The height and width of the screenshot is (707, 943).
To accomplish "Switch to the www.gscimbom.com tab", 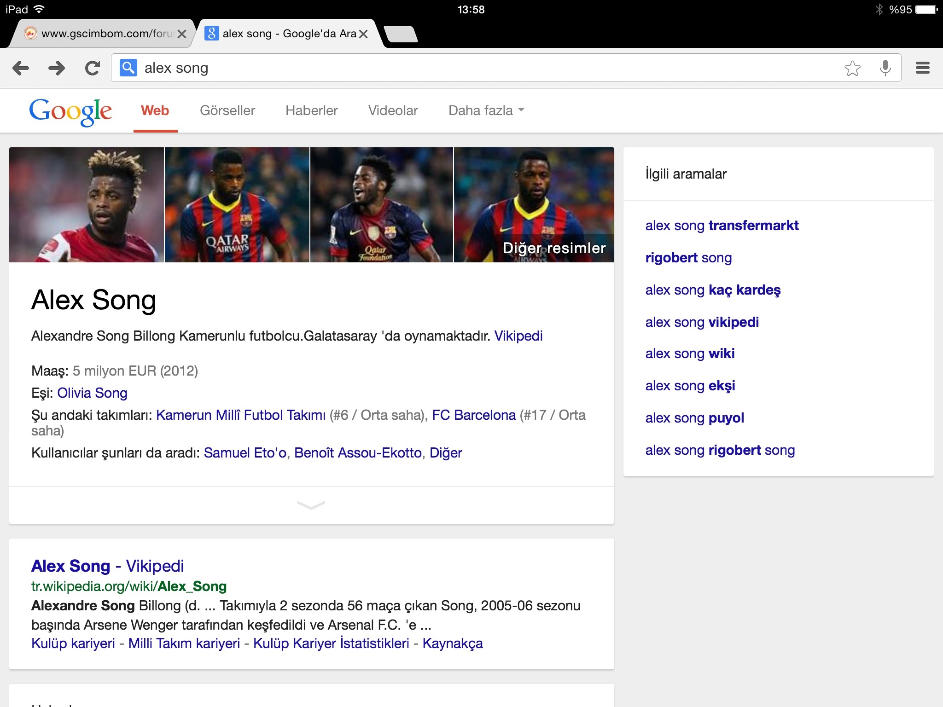I will 101,34.
